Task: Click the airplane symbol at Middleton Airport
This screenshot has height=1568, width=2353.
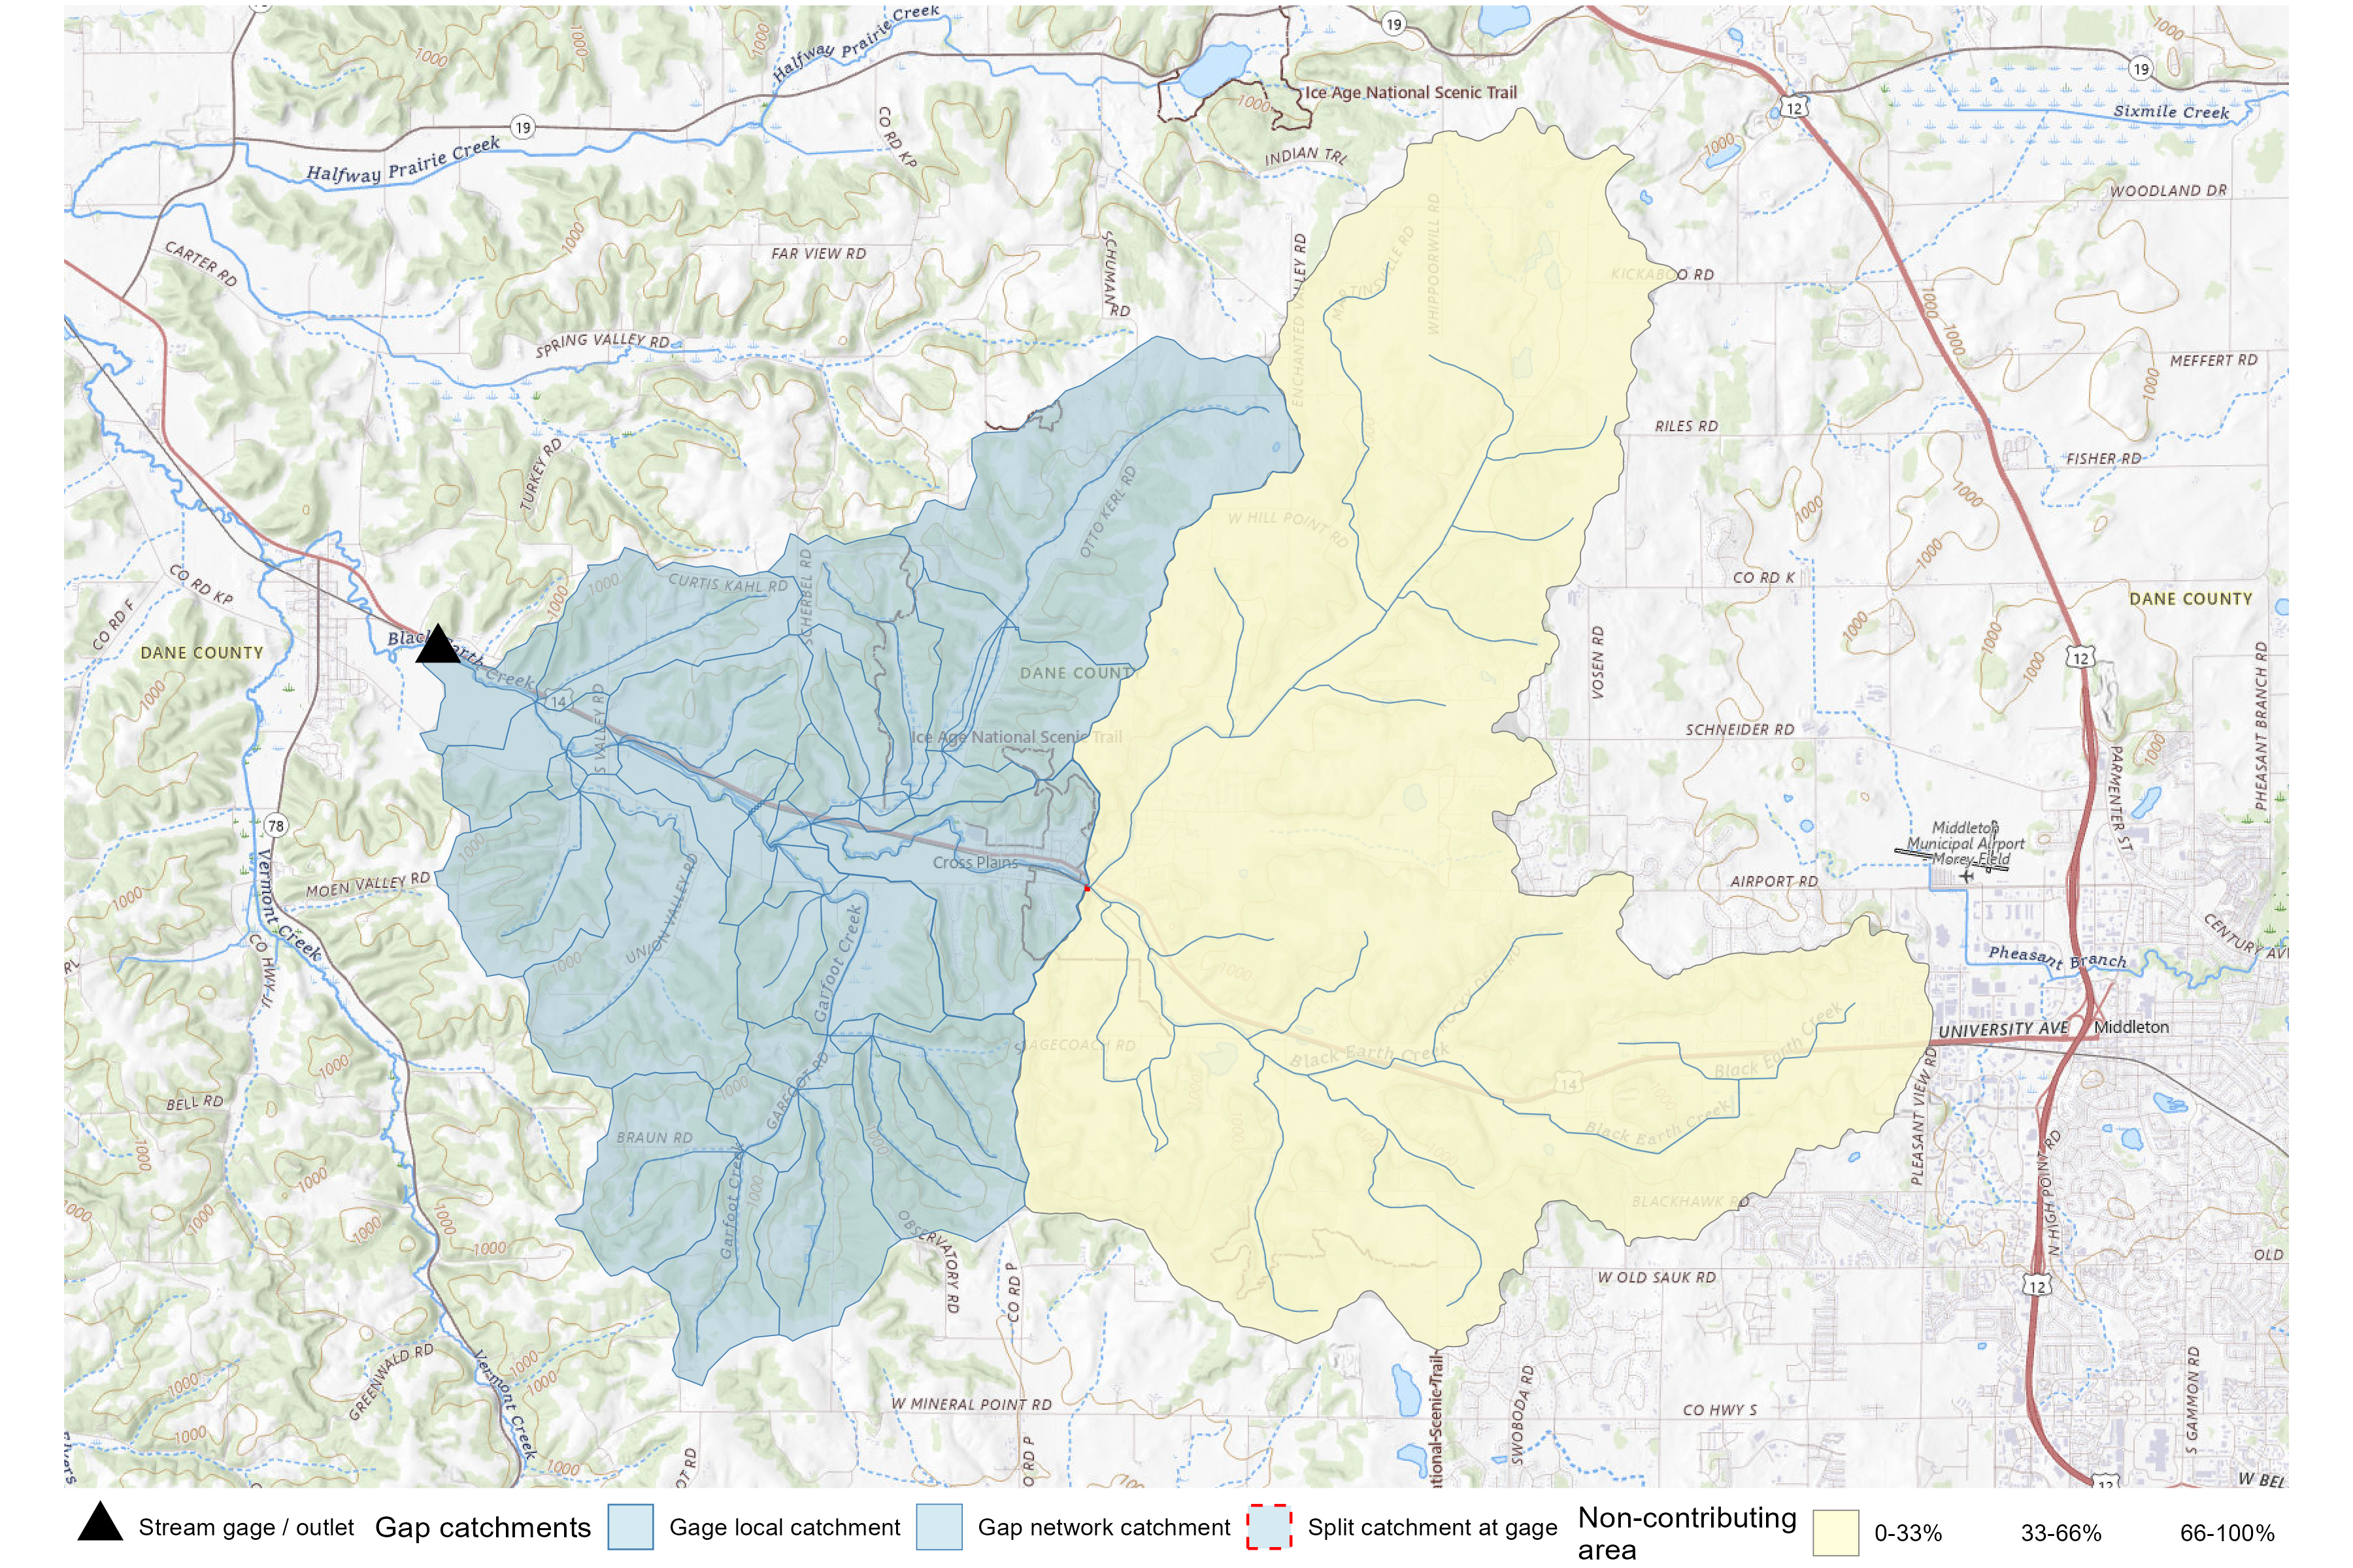Action: [1967, 875]
